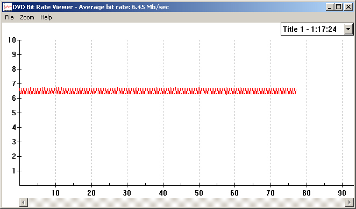Click the x-axis label 90
356x209 pixels.
click(342, 193)
